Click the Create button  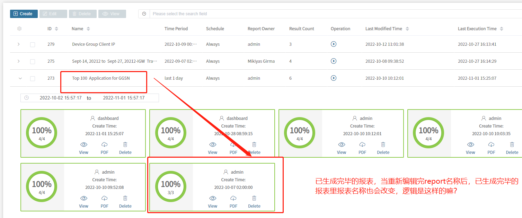24,14
